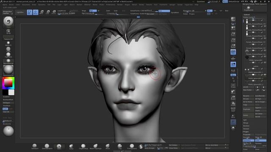Expand the Remesh section
The height and width of the screenshot is (152, 271).
(x=246, y=129)
